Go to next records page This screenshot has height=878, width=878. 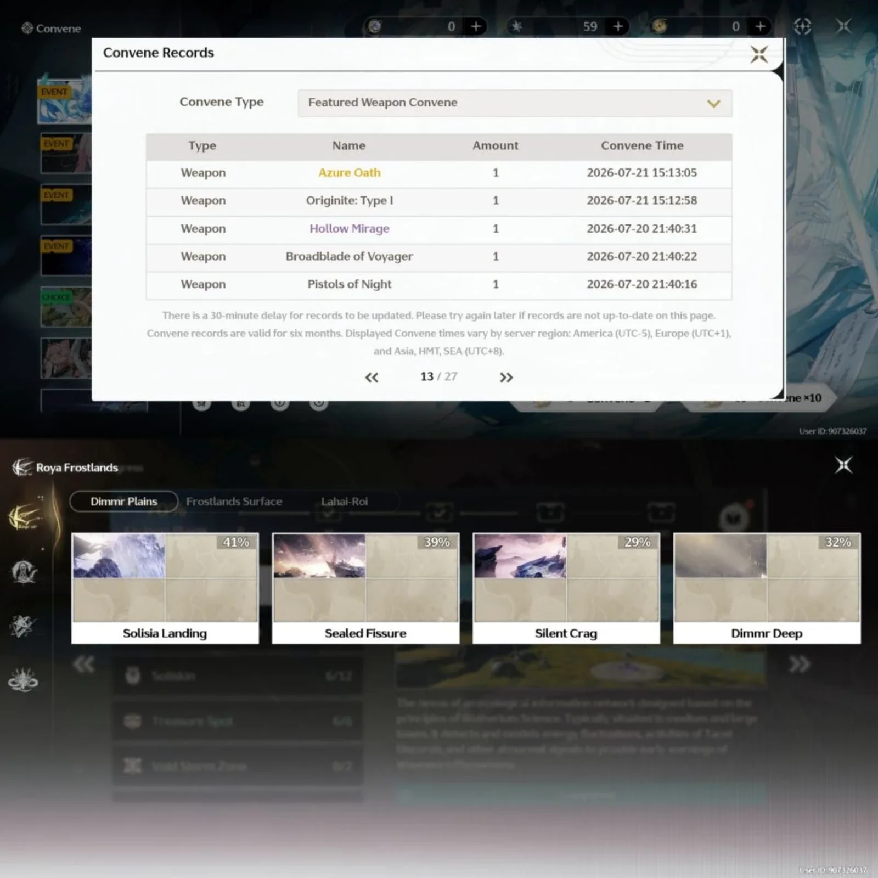pyautogui.click(x=506, y=377)
